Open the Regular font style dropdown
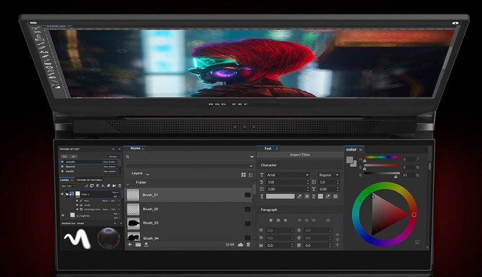Image resolution: width=482 pixels, height=277 pixels. click(x=328, y=175)
